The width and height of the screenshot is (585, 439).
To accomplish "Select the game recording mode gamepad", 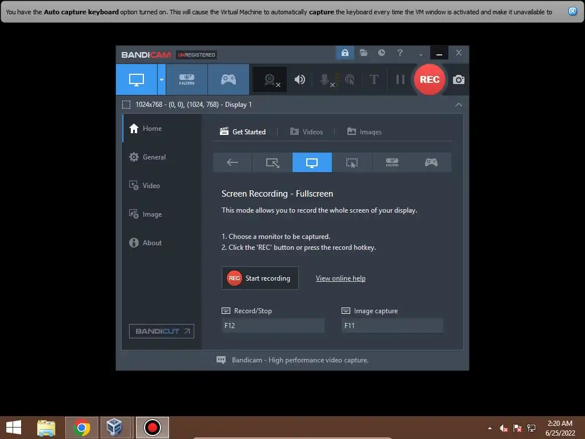I will click(x=229, y=79).
